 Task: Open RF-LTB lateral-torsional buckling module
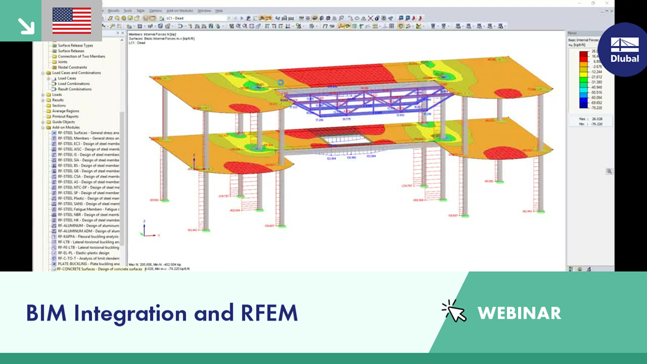tap(88, 242)
